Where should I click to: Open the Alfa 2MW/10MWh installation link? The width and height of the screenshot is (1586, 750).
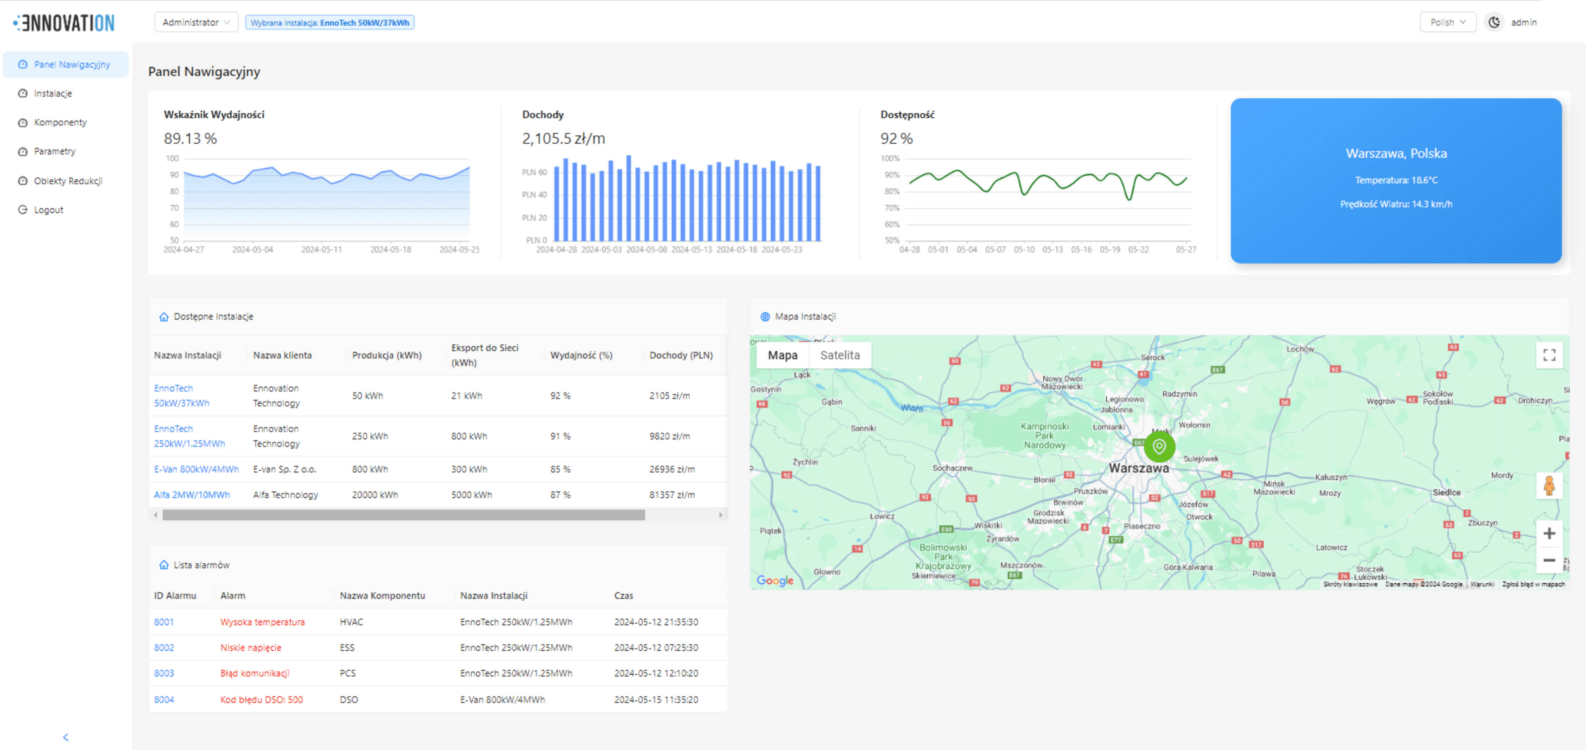192,495
